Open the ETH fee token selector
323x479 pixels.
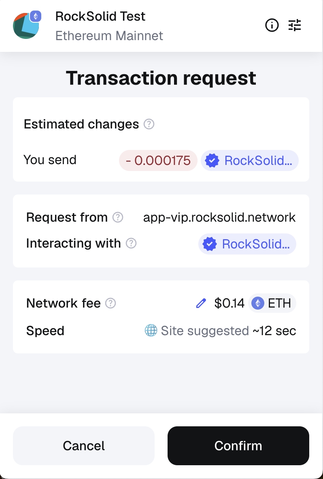[272, 303]
